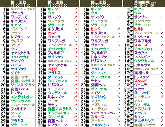Select the 第三回戦 20:00~20:30 header
The image size is (165, 127).
[x=101, y=3]
